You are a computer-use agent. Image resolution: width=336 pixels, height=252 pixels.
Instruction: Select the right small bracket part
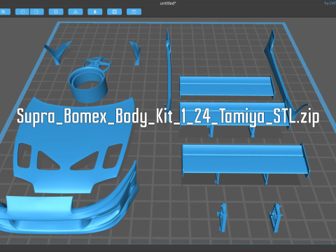click(x=276, y=218)
